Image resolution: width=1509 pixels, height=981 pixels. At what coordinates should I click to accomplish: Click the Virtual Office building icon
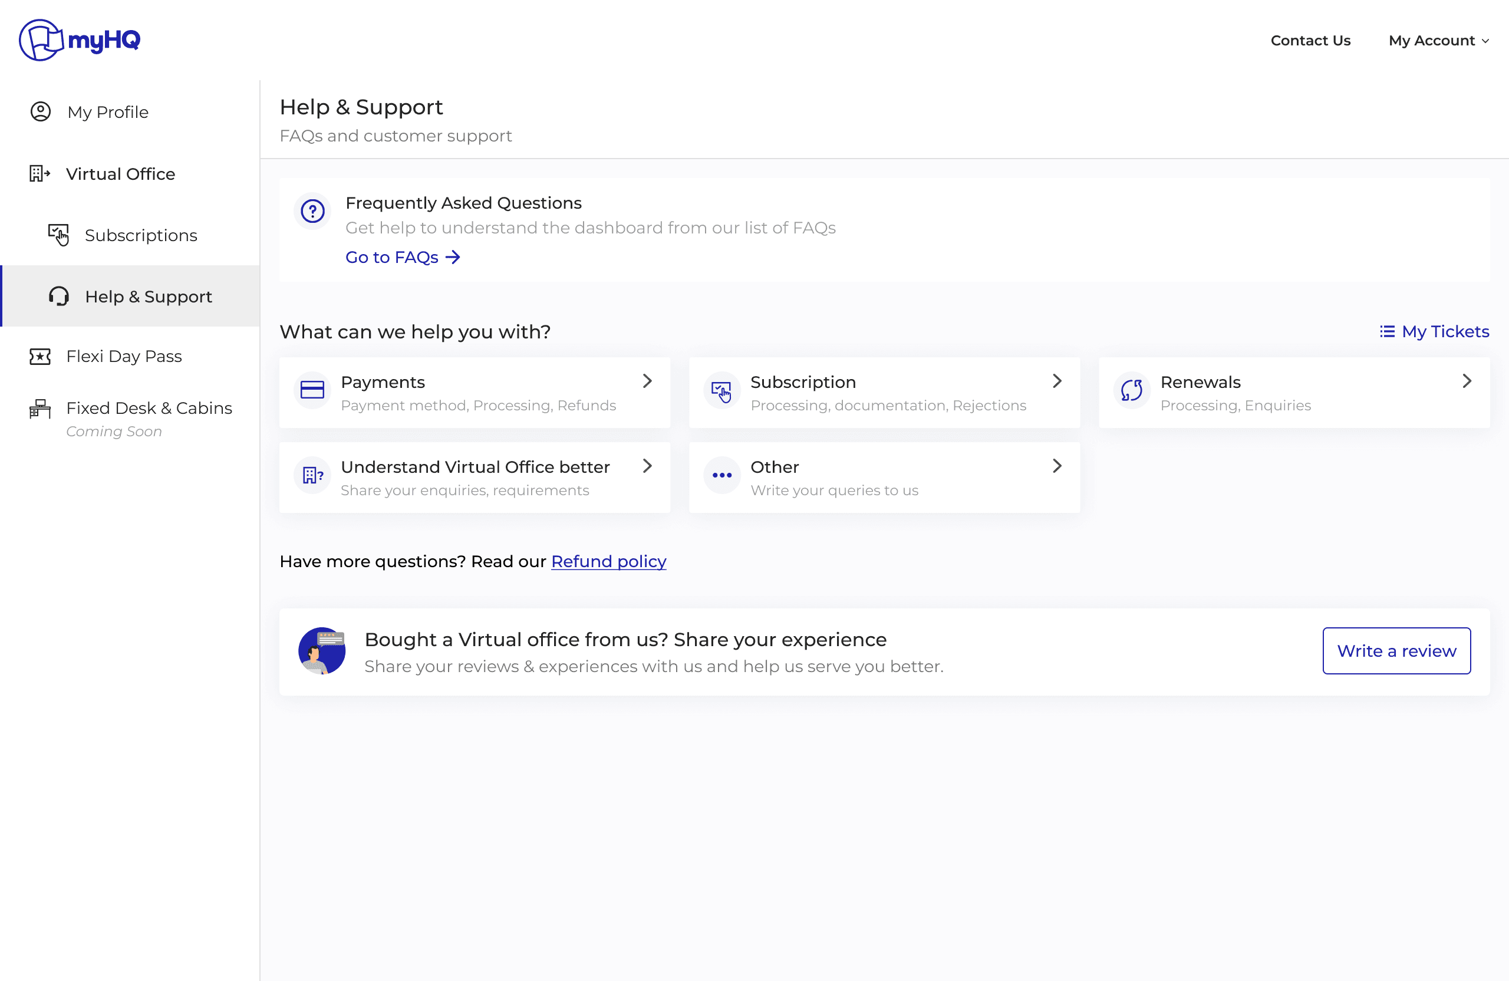click(x=39, y=173)
